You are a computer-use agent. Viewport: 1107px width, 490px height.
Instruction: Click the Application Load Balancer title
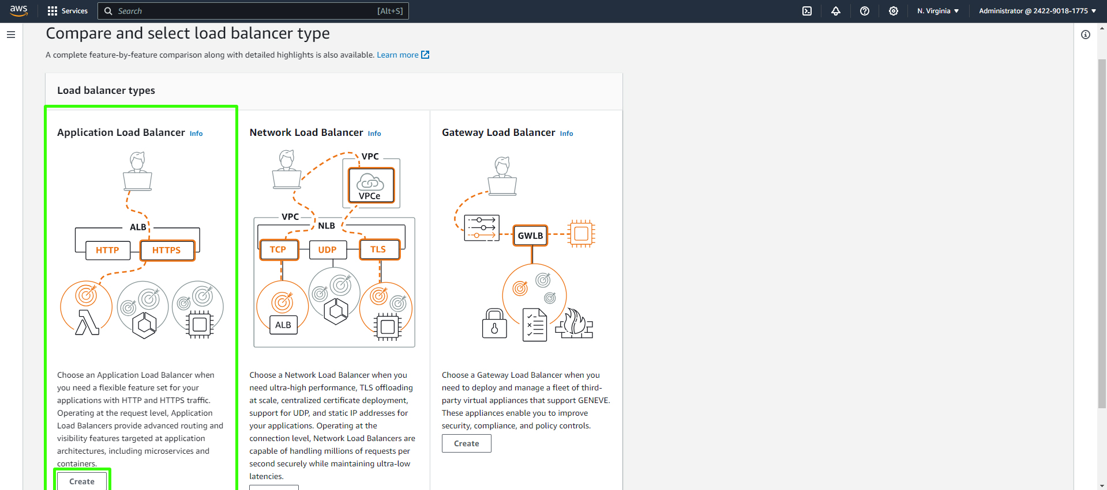click(x=121, y=132)
